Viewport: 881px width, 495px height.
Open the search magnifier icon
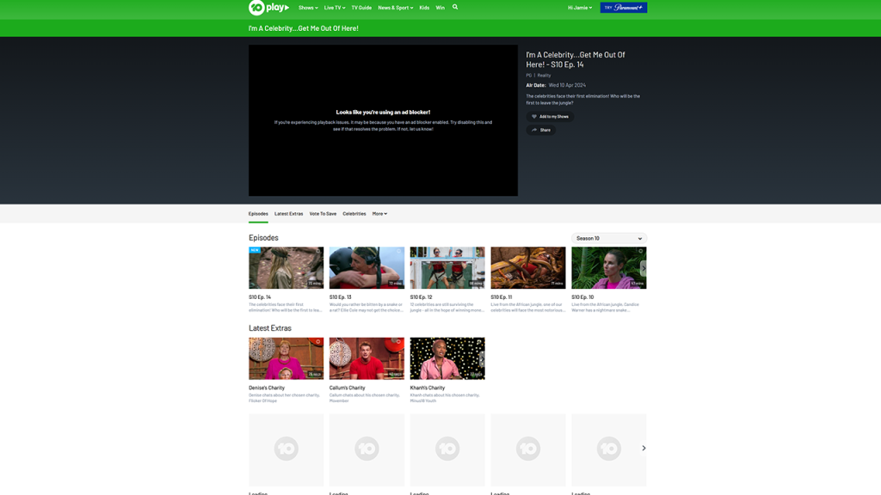click(x=455, y=7)
